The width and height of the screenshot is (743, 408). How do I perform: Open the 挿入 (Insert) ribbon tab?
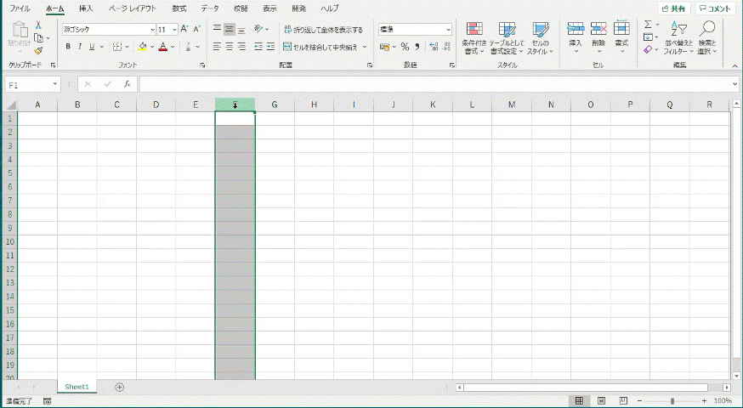coord(86,8)
